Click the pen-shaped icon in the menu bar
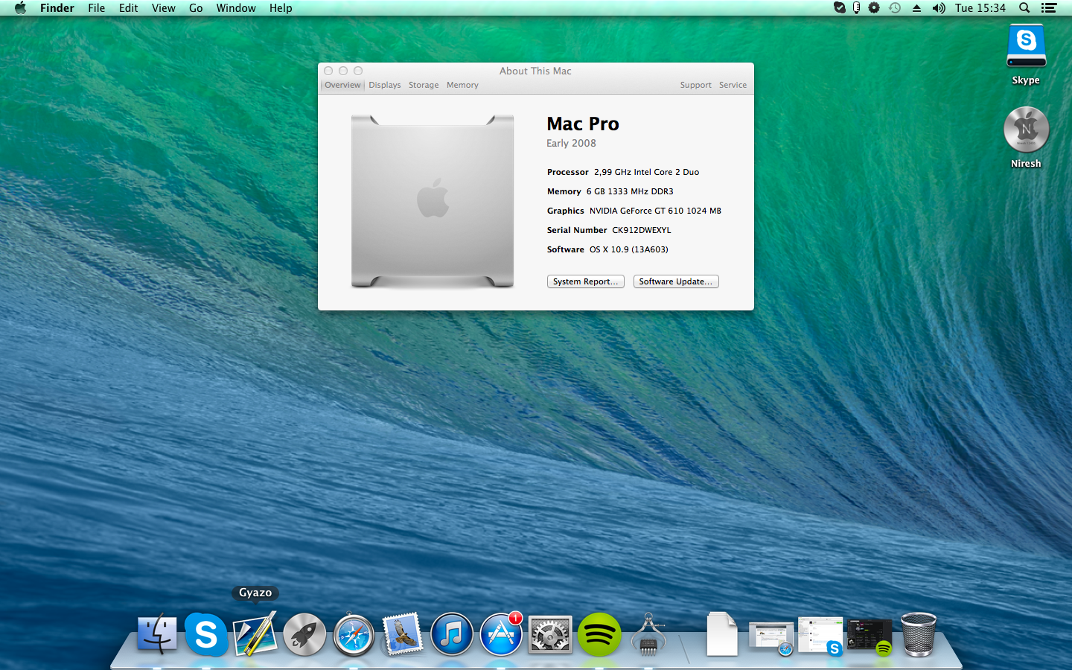 point(857,8)
